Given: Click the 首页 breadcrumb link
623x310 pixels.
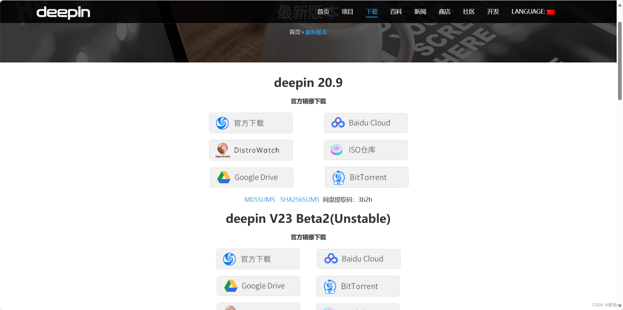Looking at the screenshot, I should point(295,32).
